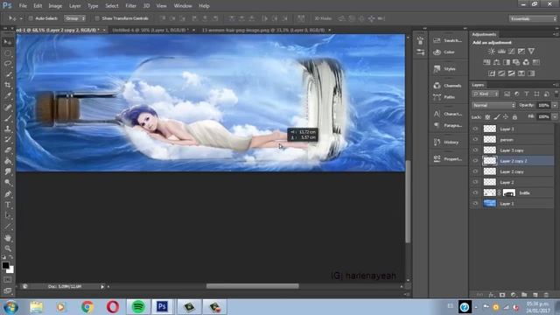Screen dimensions: 560x315
Task: Select the Line shape tool
Action: [x=8, y=226]
